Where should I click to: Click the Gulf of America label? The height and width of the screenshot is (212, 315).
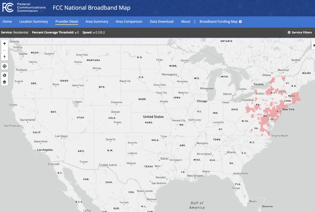click(197, 205)
